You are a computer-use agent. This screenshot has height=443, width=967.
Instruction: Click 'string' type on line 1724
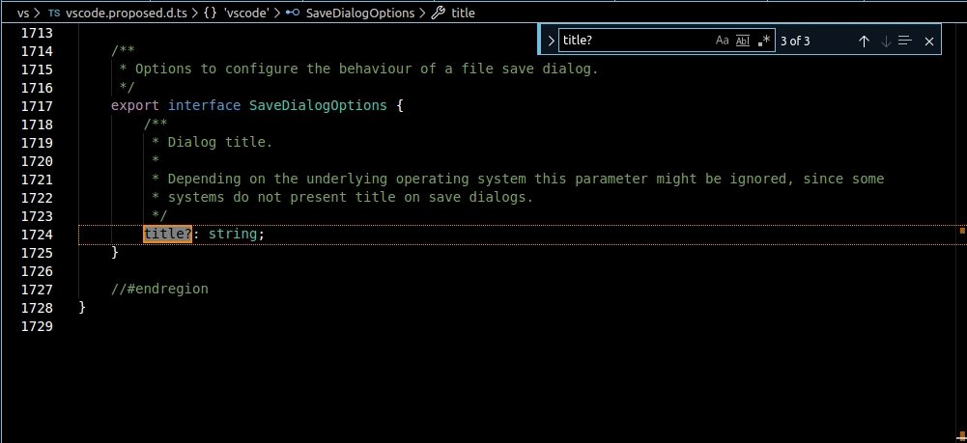coord(233,235)
